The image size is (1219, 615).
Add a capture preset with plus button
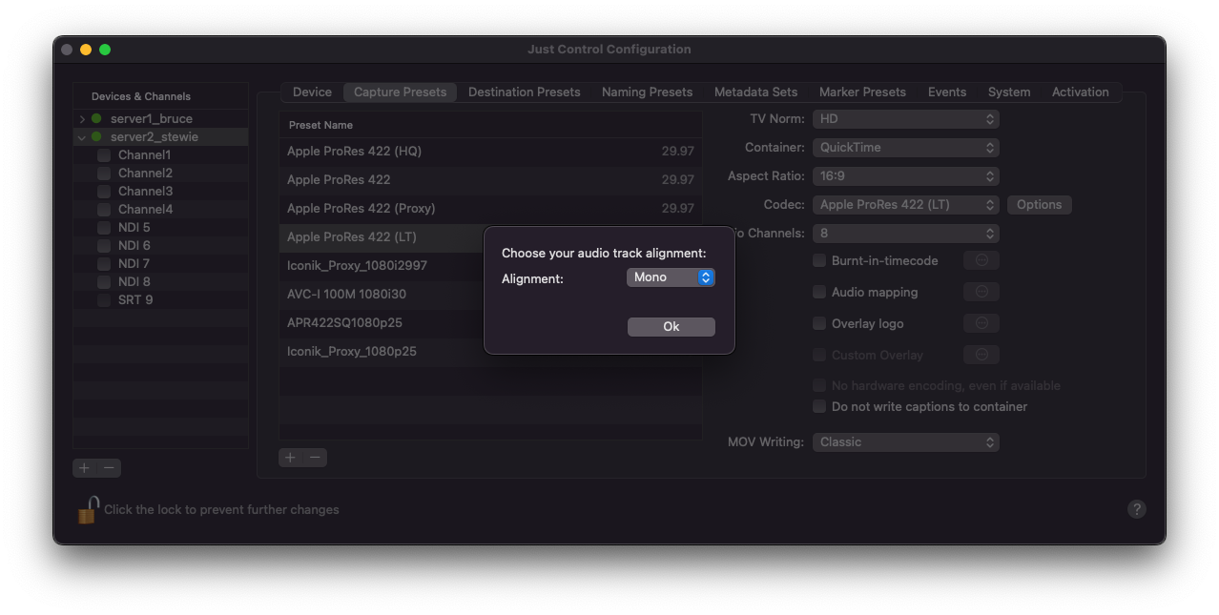pyautogui.click(x=291, y=458)
